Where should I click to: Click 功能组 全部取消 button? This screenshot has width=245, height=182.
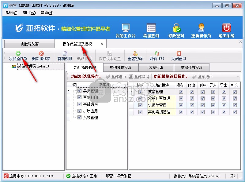pos(139,77)
